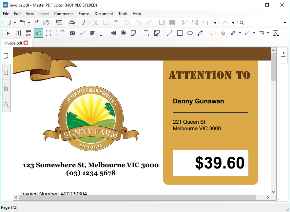The height and width of the screenshot is (212, 290).
Task: Choose the Pencil annotation tool
Action: (x=200, y=33)
